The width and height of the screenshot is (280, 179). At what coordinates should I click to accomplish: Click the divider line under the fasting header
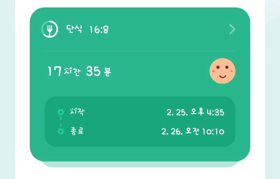140,51
